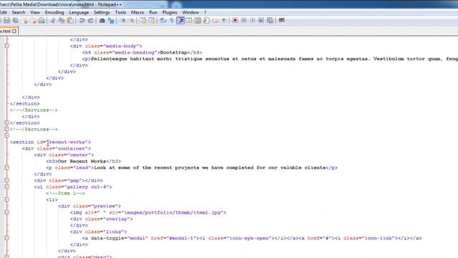Viewport: 458px width, 258px height.
Task: Click the Close All documents icon
Action: 34,21
